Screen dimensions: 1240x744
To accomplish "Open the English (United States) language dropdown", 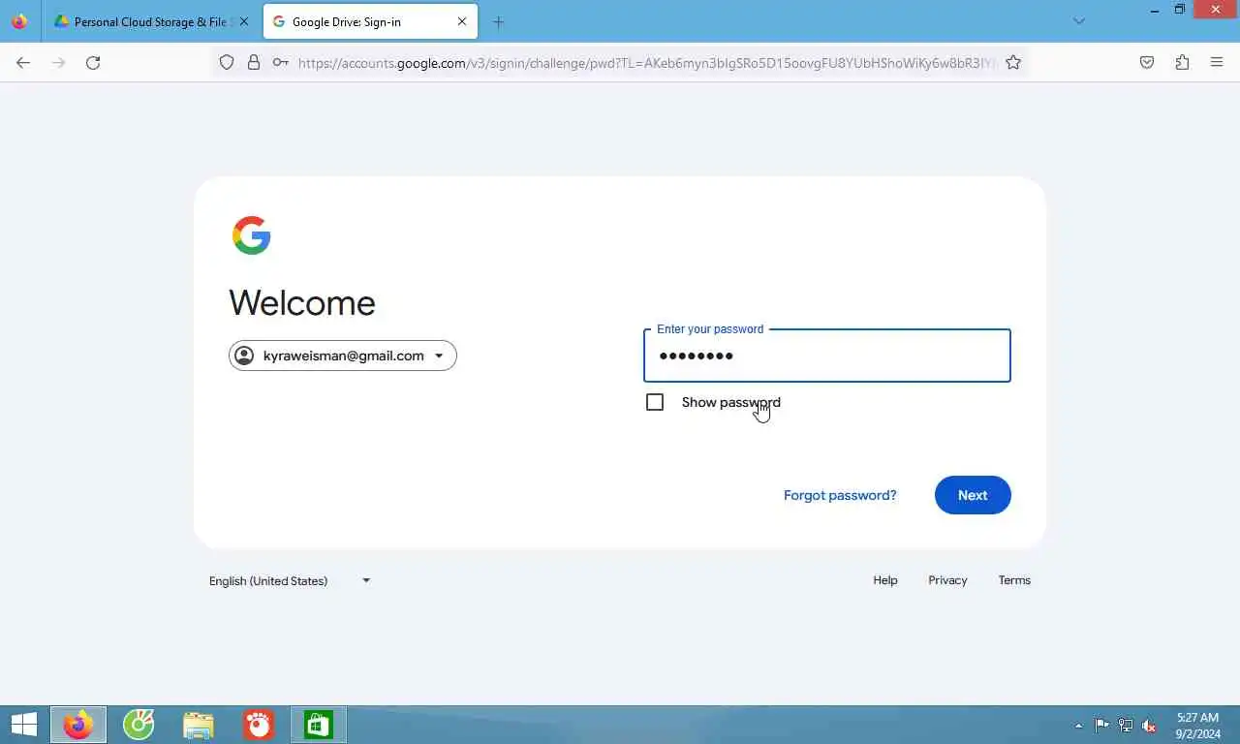I will (291, 580).
